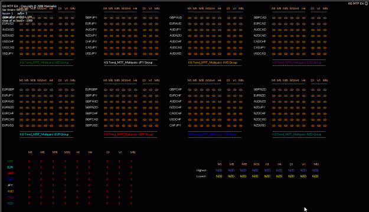Click CADCHF pair label in CAD Group

(260, 42)
